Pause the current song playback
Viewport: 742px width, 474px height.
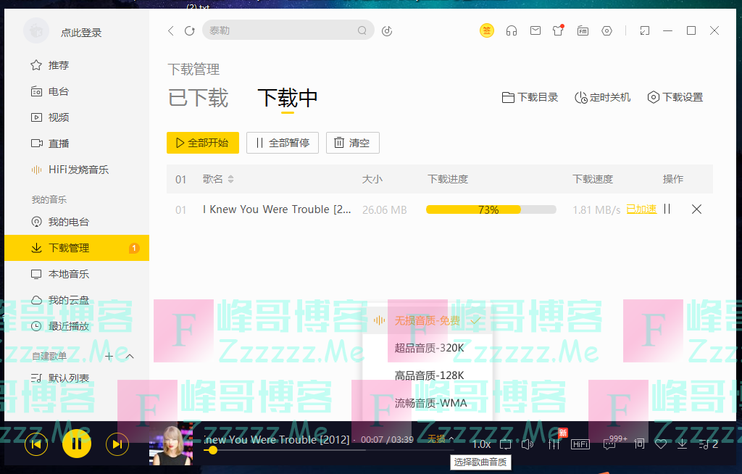pyautogui.click(x=77, y=444)
